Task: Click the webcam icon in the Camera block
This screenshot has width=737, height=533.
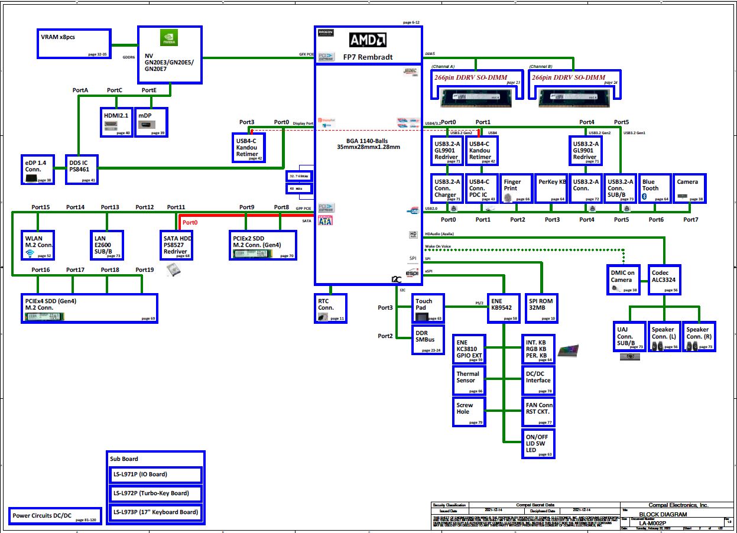Action: 682,195
